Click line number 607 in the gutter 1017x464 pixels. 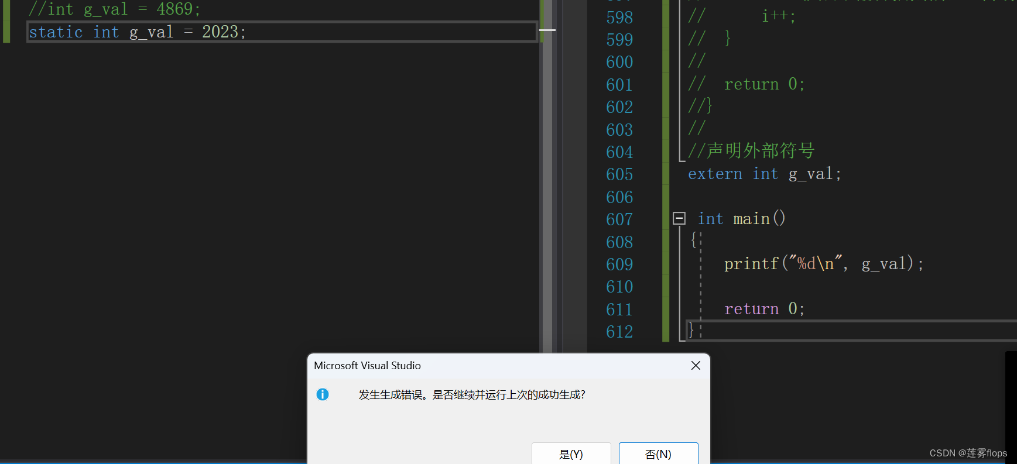(619, 219)
